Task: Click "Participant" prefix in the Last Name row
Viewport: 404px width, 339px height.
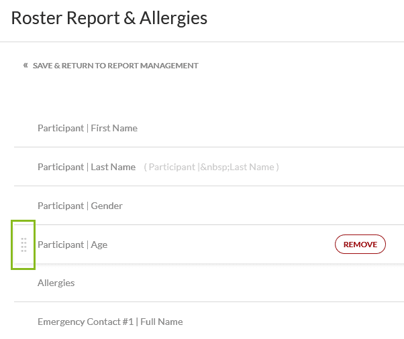Action: tap(60, 167)
